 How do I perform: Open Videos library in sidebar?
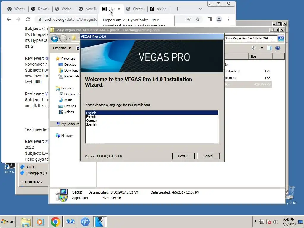click(x=66, y=112)
